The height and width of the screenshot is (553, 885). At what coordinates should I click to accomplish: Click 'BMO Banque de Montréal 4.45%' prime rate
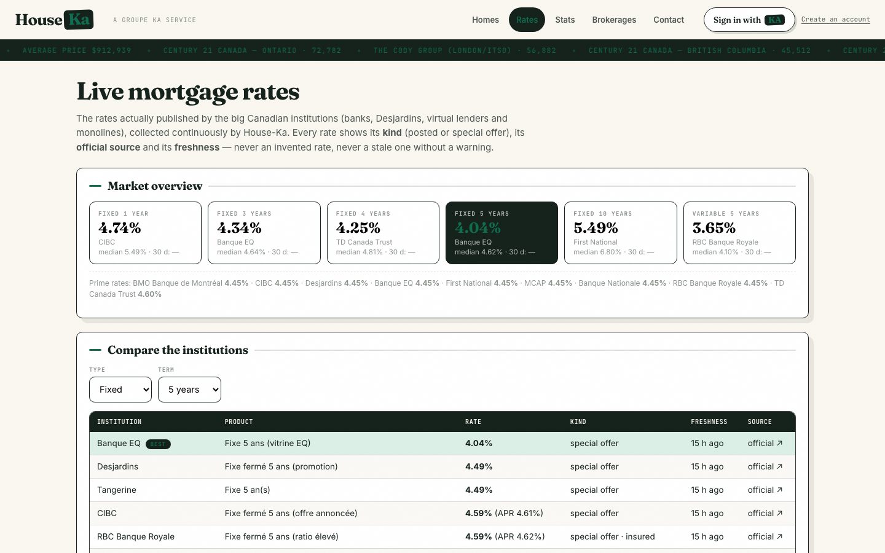pos(191,283)
